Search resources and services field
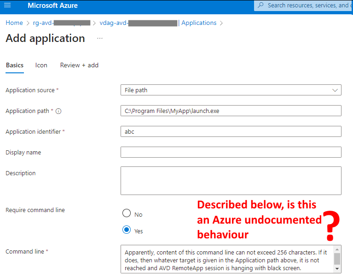Screen dimensions: 353x278 (x=303, y=6)
